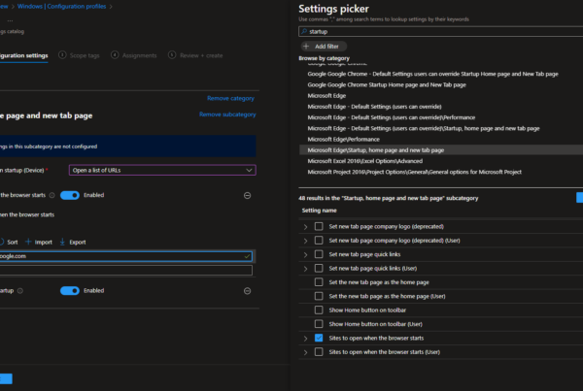The image size is (583, 391).
Task: Click Remove category link
Action: point(230,98)
